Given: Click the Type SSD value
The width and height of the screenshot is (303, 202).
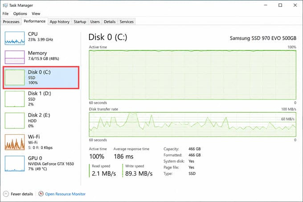Looking at the screenshot, I should (x=192, y=173).
